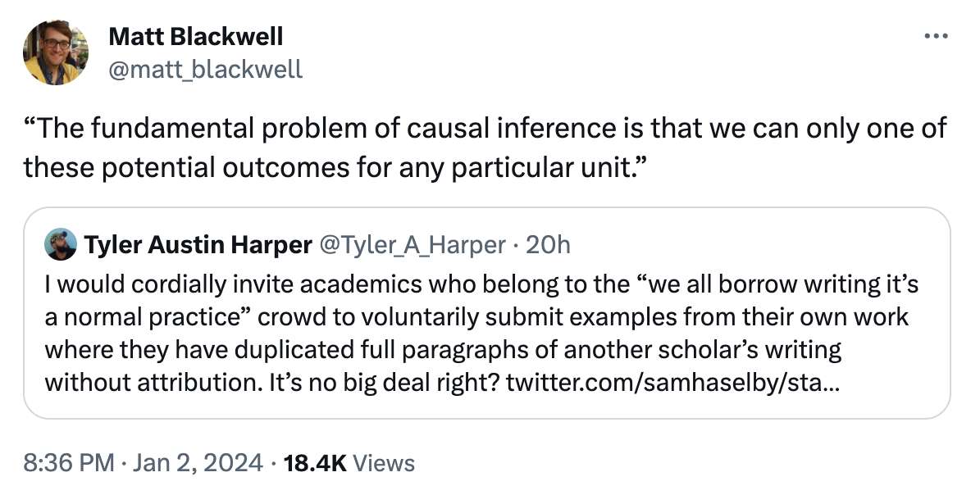The width and height of the screenshot is (971, 495).
Task: Click the Tyler Austin Harper display name
Action: pos(198,245)
